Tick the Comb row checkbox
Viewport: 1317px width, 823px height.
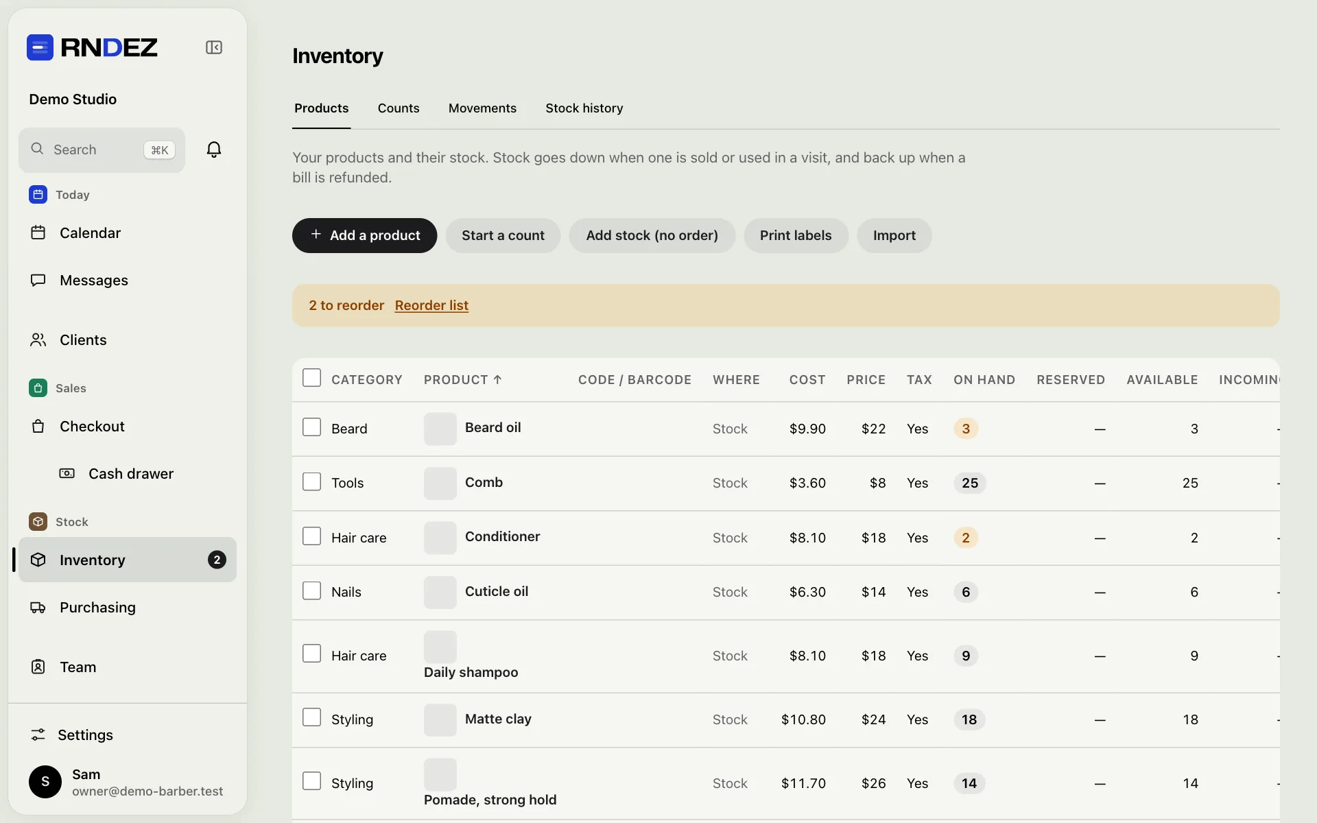pos(312,481)
